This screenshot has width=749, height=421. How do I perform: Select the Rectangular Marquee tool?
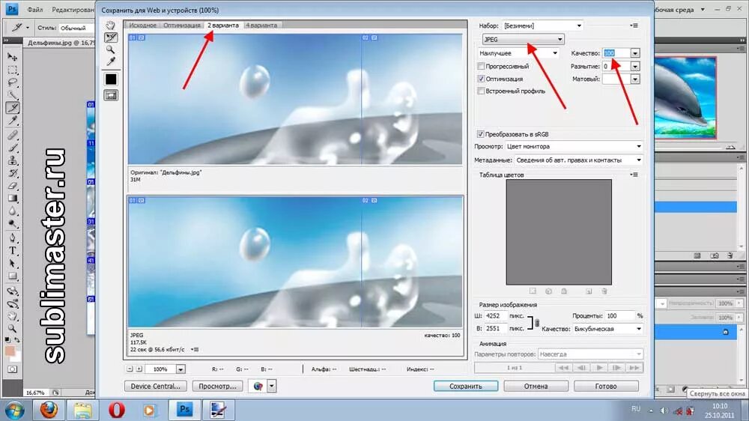(x=13, y=70)
